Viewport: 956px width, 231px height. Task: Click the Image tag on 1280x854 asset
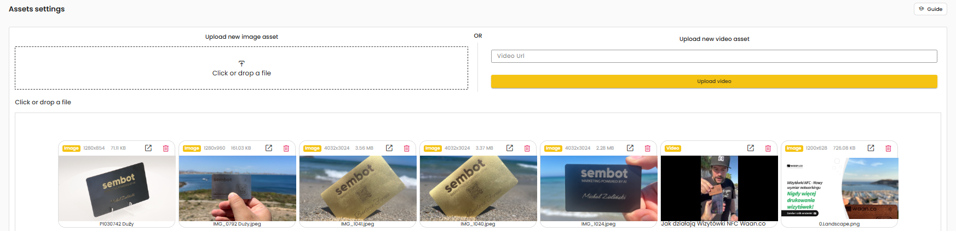[x=71, y=149]
